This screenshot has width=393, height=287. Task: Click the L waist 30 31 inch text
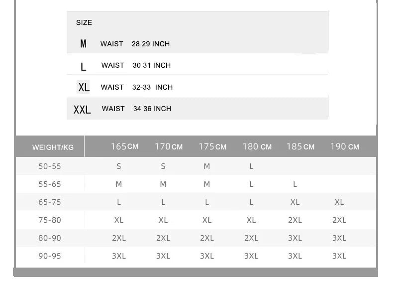click(x=136, y=65)
